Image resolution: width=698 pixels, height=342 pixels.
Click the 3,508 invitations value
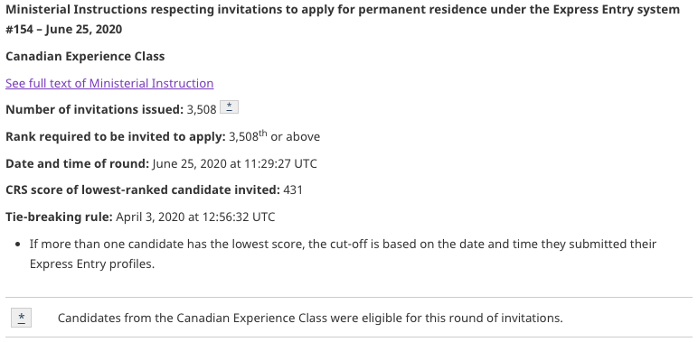coord(202,110)
